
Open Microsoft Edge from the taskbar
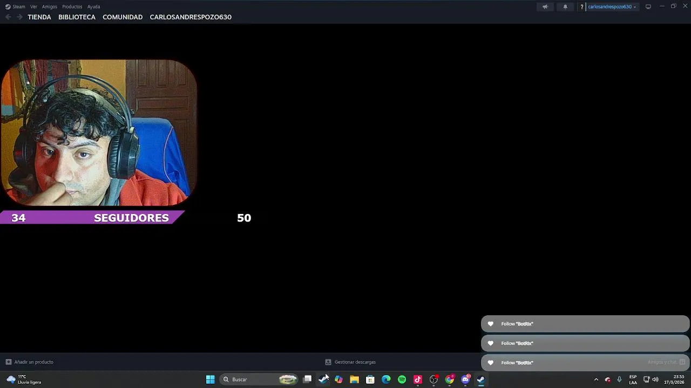pos(386,379)
